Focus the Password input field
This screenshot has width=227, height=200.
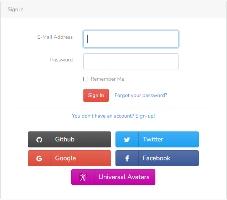[x=131, y=61]
